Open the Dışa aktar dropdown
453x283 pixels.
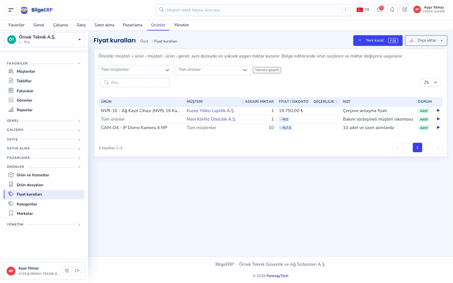(426, 40)
